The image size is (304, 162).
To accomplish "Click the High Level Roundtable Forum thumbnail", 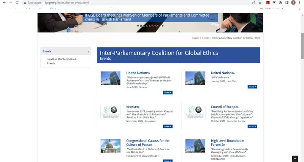I will (x=195, y=146).
